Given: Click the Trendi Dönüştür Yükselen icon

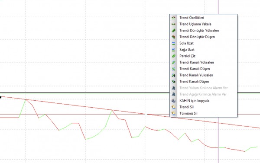Looking at the screenshot, I should click(173, 30).
